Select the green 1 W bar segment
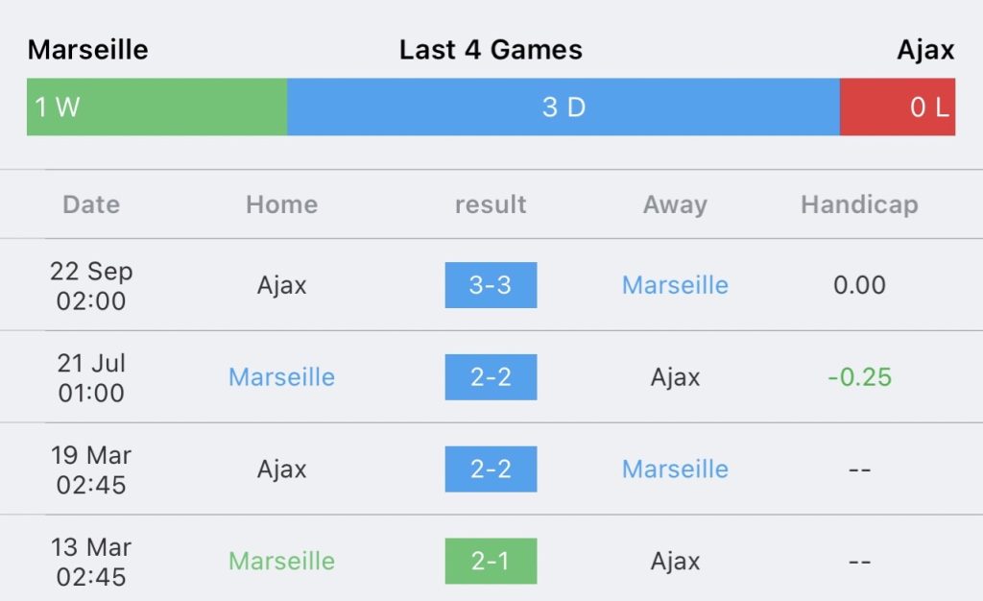983x601 pixels. (x=156, y=107)
